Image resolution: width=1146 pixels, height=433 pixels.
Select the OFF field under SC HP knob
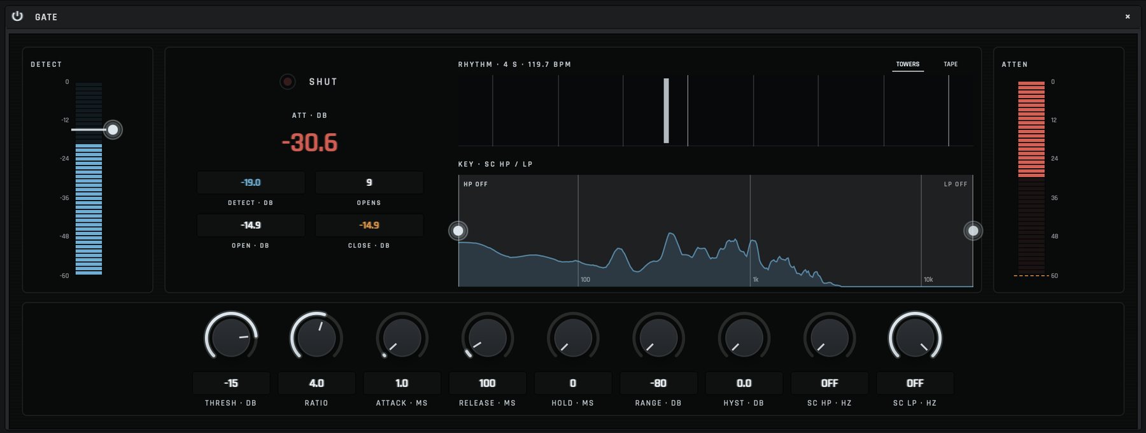coord(830,383)
